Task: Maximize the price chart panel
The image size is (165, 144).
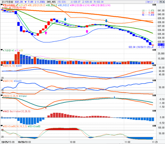Action: (155, 5)
